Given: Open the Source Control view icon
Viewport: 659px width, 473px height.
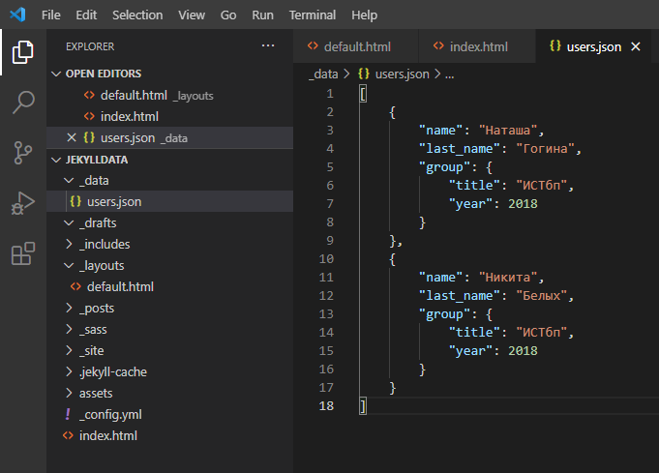Looking at the screenshot, I should point(22,153).
